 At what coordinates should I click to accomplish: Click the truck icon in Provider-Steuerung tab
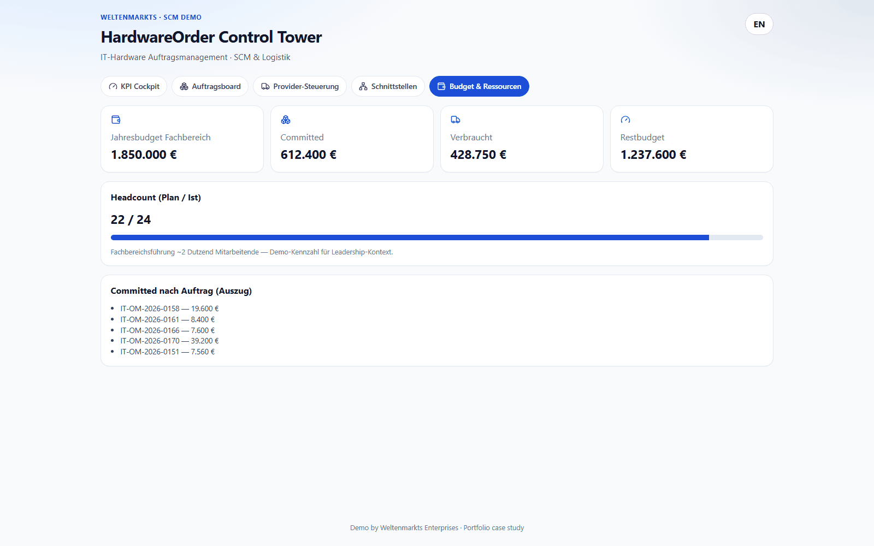point(265,86)
